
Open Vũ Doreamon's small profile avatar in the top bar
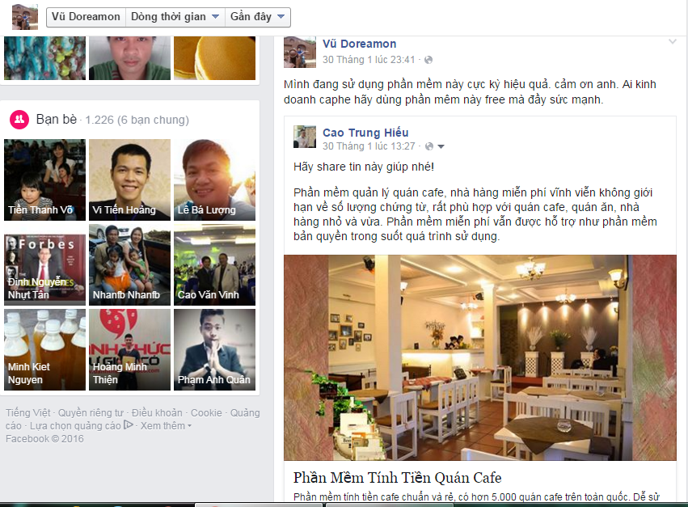(x=24, y=17)
